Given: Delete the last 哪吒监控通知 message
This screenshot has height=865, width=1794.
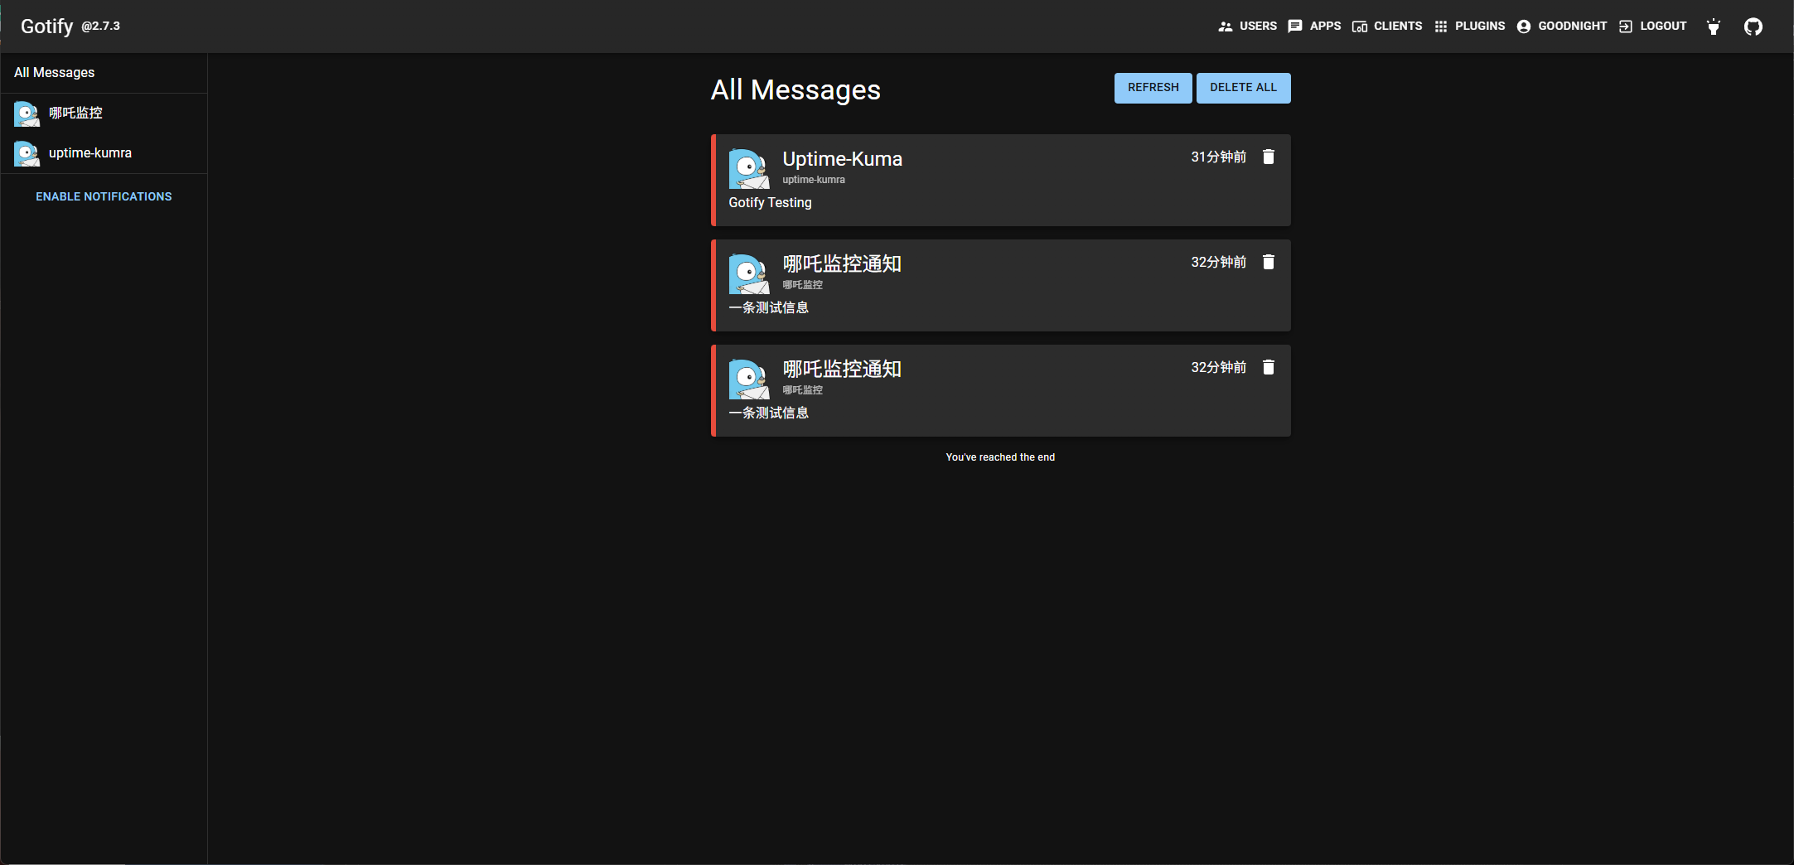Looking at the screenshot, I should click(1268, 367).
